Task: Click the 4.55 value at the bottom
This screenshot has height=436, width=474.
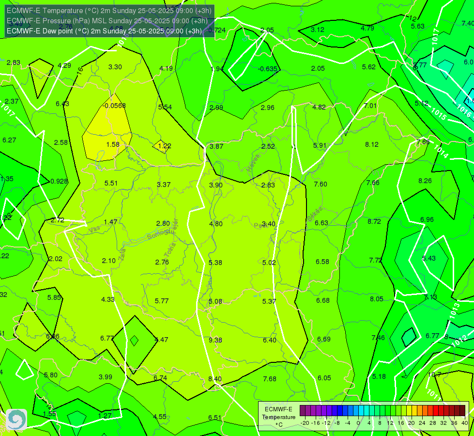Action: pos(160,417)
